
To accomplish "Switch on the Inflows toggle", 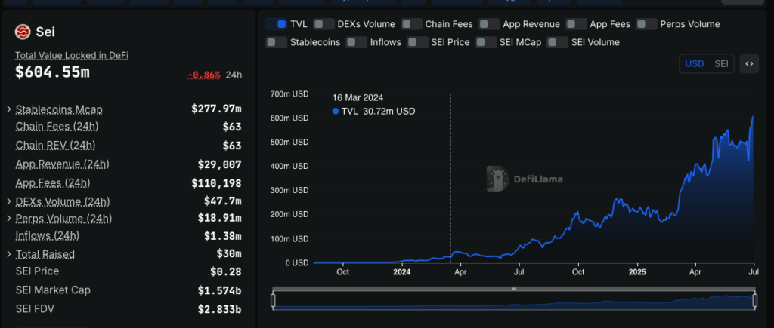I will point(357,42).
